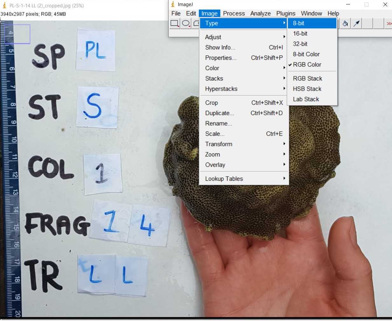Expand the Zoom submenu

click(244, 154)
